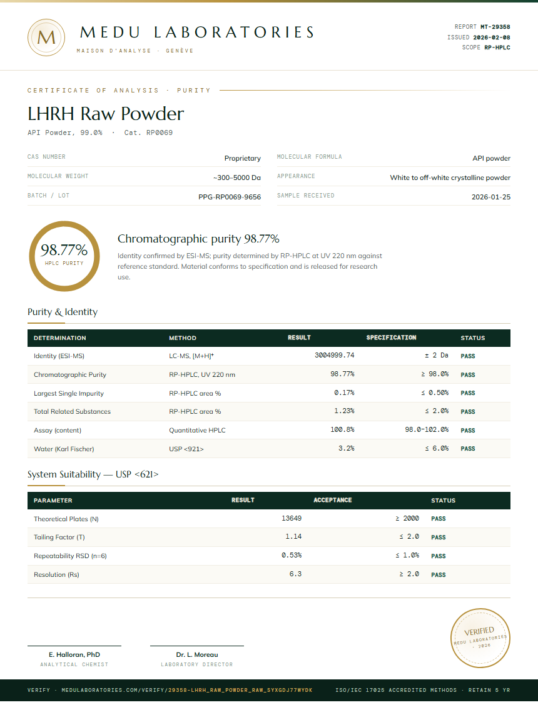Click signatory name E. Halloran, PhD
The height and width of the screenshot is (720, 538).
(74, 655)
